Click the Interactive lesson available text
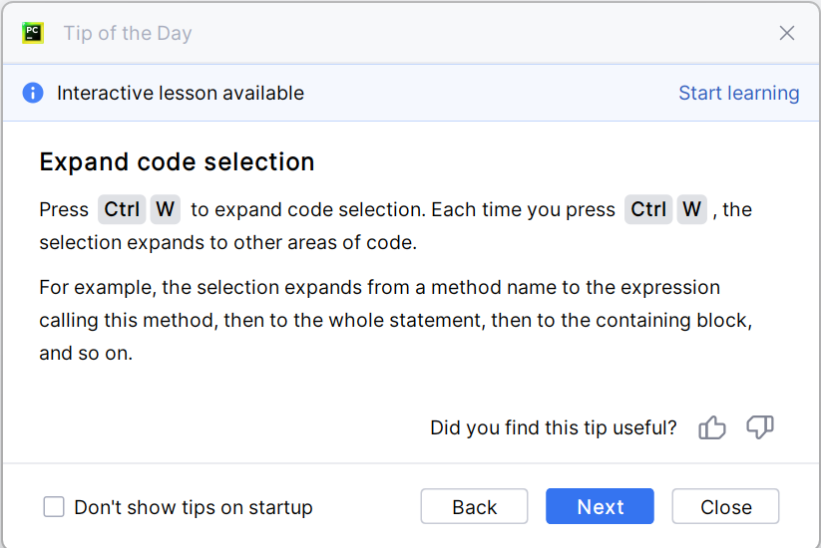The image size is (821, 548). tap(181, 94)
